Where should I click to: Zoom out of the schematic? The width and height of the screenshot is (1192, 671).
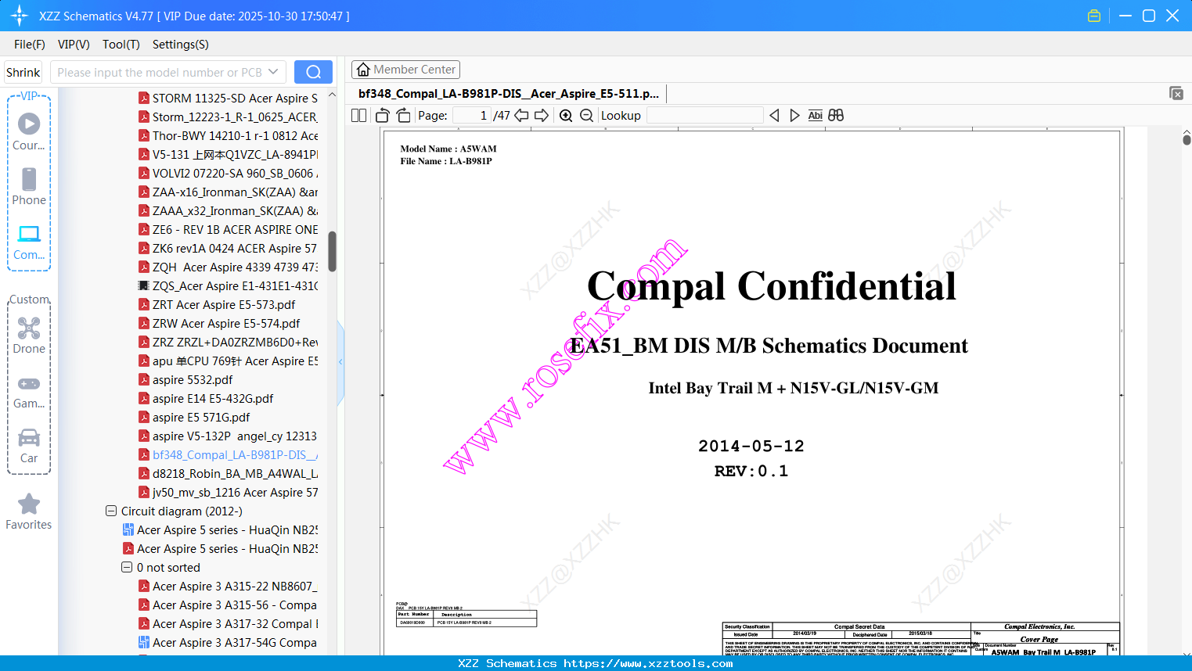[x=586, y=116]
